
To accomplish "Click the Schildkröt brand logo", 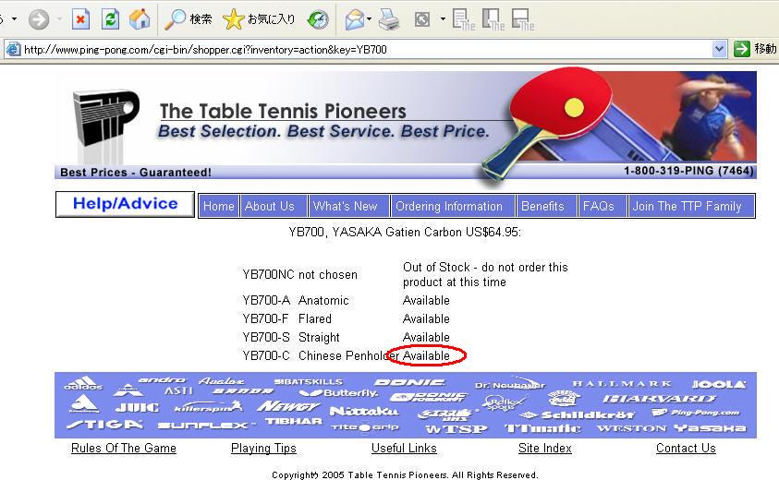I will tap(578, 414).
